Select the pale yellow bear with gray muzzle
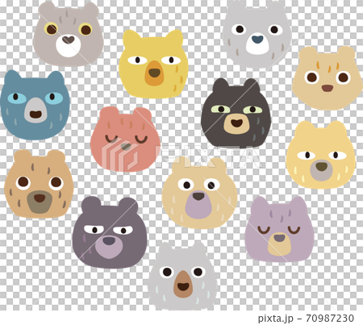The width and height of the screenshot is (363, 325). click(321, 155)
